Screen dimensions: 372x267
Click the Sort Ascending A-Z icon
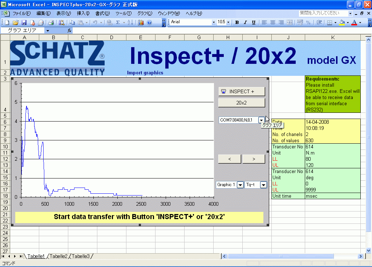(130, 22)
